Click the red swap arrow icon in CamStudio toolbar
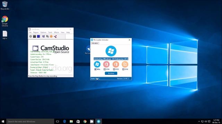 tap(55, 37)
